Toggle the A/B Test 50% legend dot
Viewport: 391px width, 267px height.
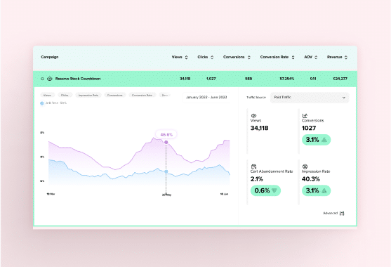(x=42, y=103)
